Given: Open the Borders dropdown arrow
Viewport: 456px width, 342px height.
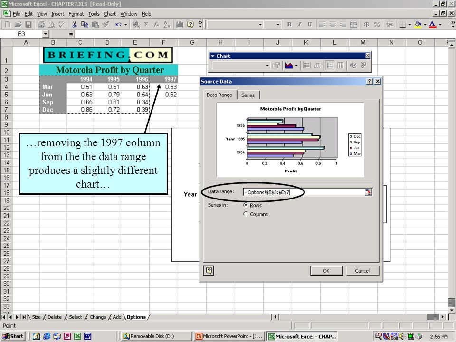Looking at the screenshot, I should (410, 24).
